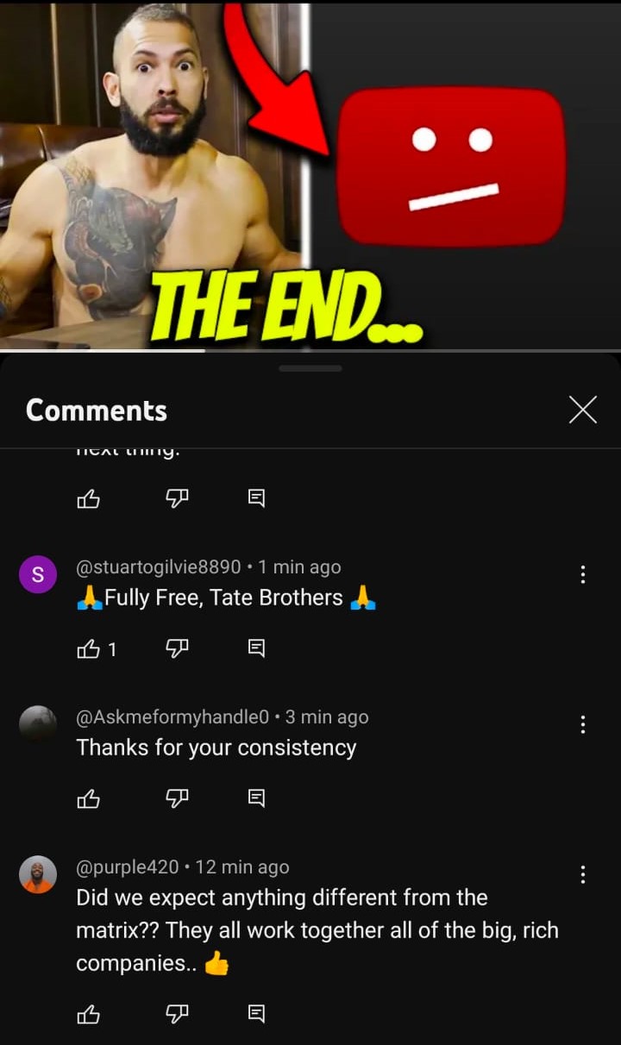Tap the purple S profile avatar
Screen dimensions: 621x1045
click(38, 575)
